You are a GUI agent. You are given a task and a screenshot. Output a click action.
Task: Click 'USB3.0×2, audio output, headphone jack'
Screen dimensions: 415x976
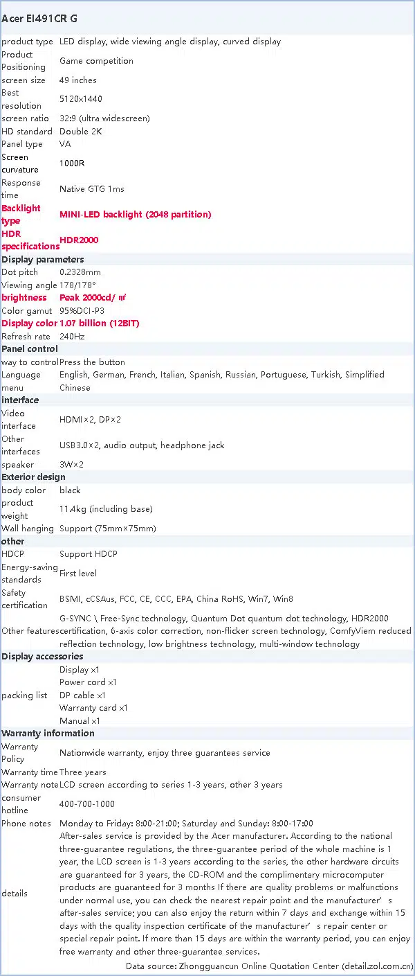[x=142, y=445]
